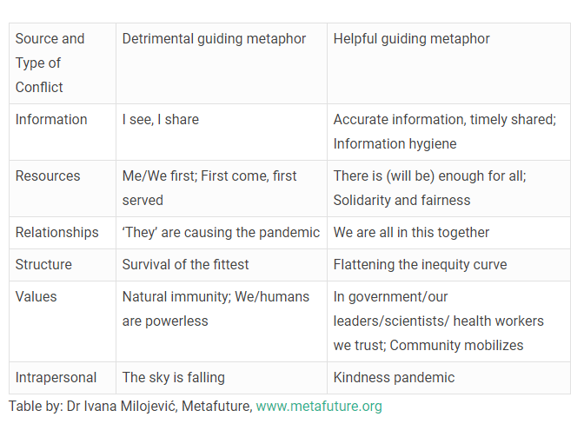This screenshot has width=584, height=437.
Task: Click the 'Information' row label
Action: pyautogui.click(x=51, y=119)
